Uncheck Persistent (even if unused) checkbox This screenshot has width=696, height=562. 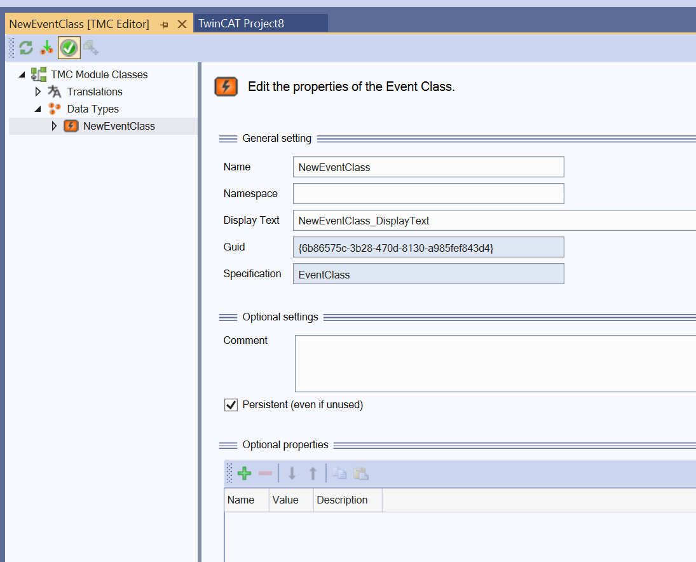coord(231,405)
